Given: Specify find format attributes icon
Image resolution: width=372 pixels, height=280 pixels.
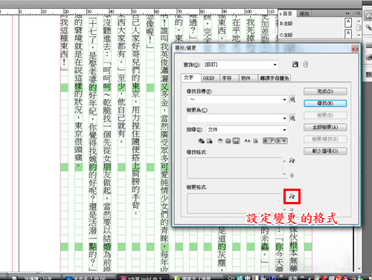Looking at the screenshot, I should click(292, 160).
